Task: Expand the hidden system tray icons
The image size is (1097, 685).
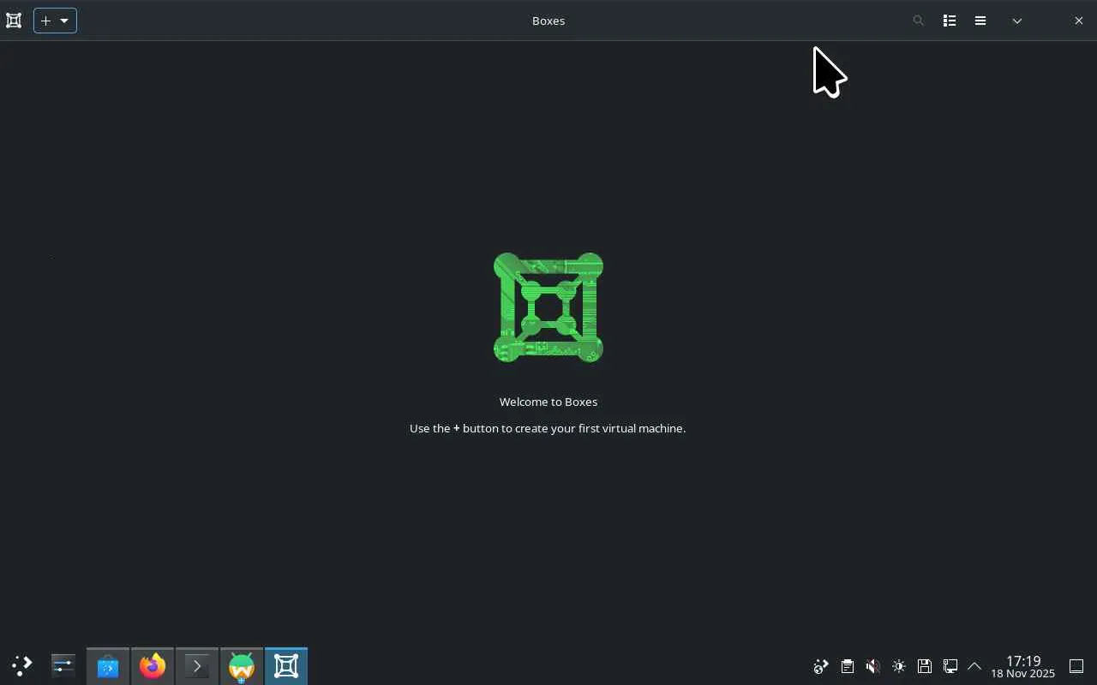Action: pyautogui.click(x=974, y=666)
